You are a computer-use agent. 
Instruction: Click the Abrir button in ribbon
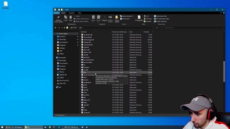point(147,16)
